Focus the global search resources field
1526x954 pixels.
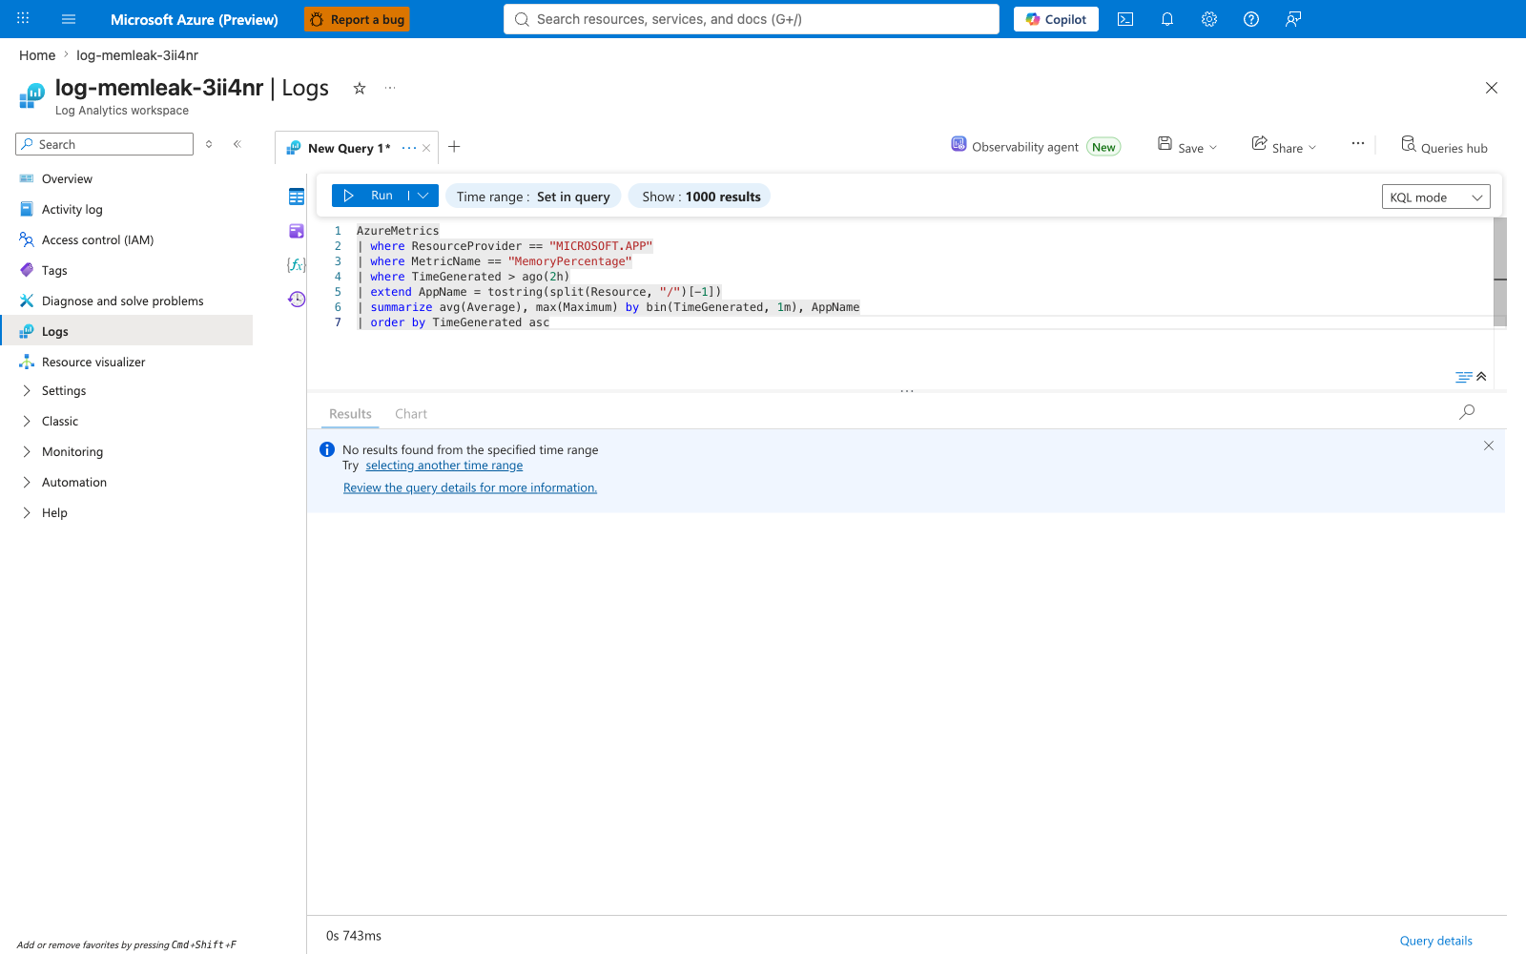(752, 19)
